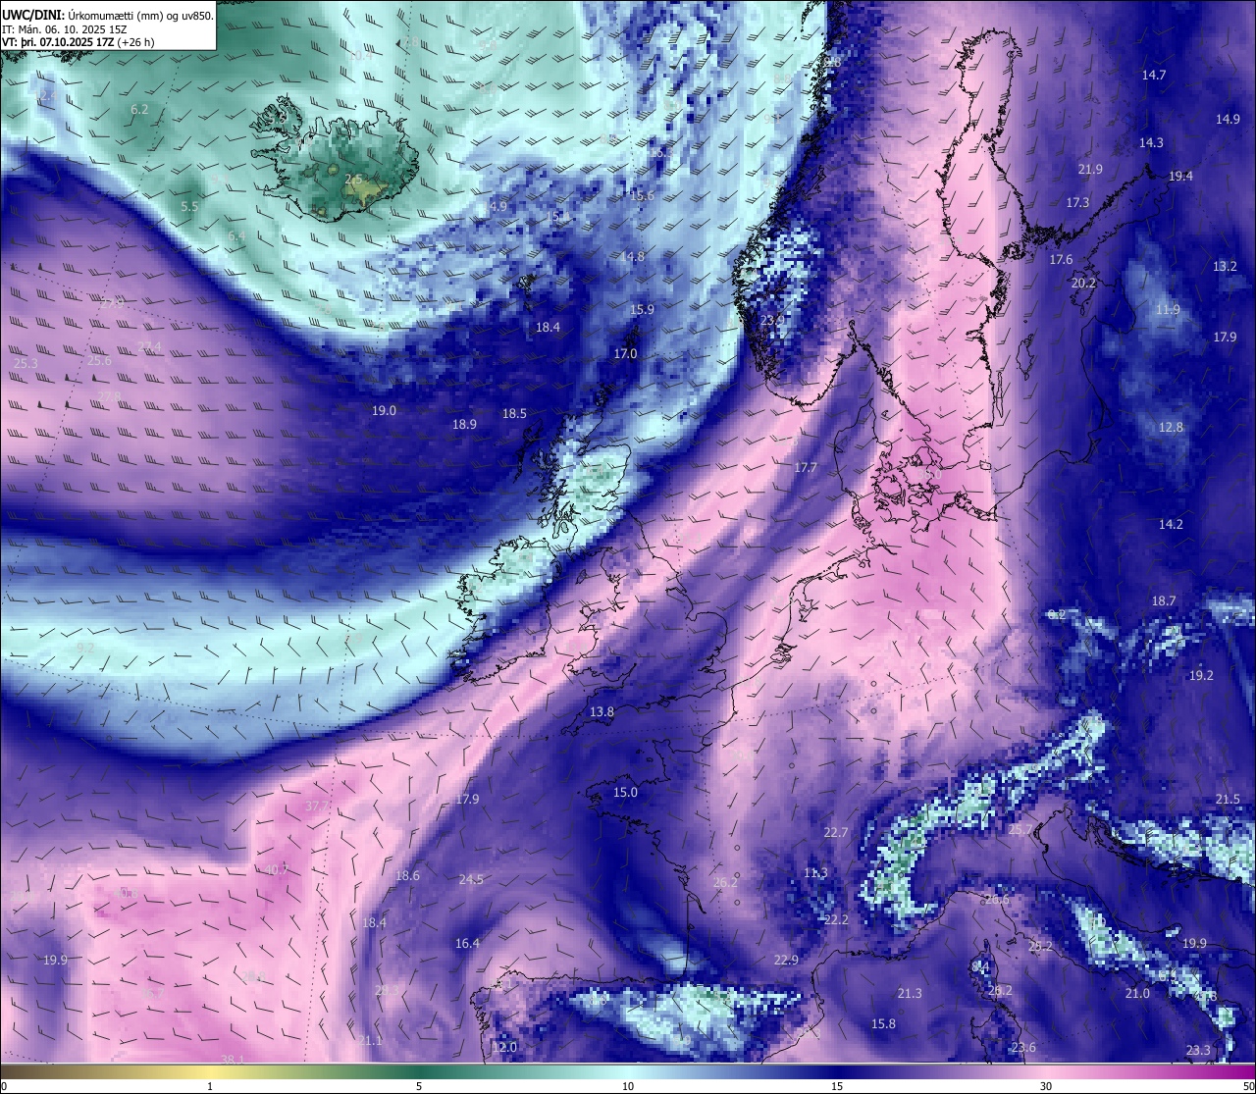
Task: Click the map value 25.3
Action: (x=26, y=363)
